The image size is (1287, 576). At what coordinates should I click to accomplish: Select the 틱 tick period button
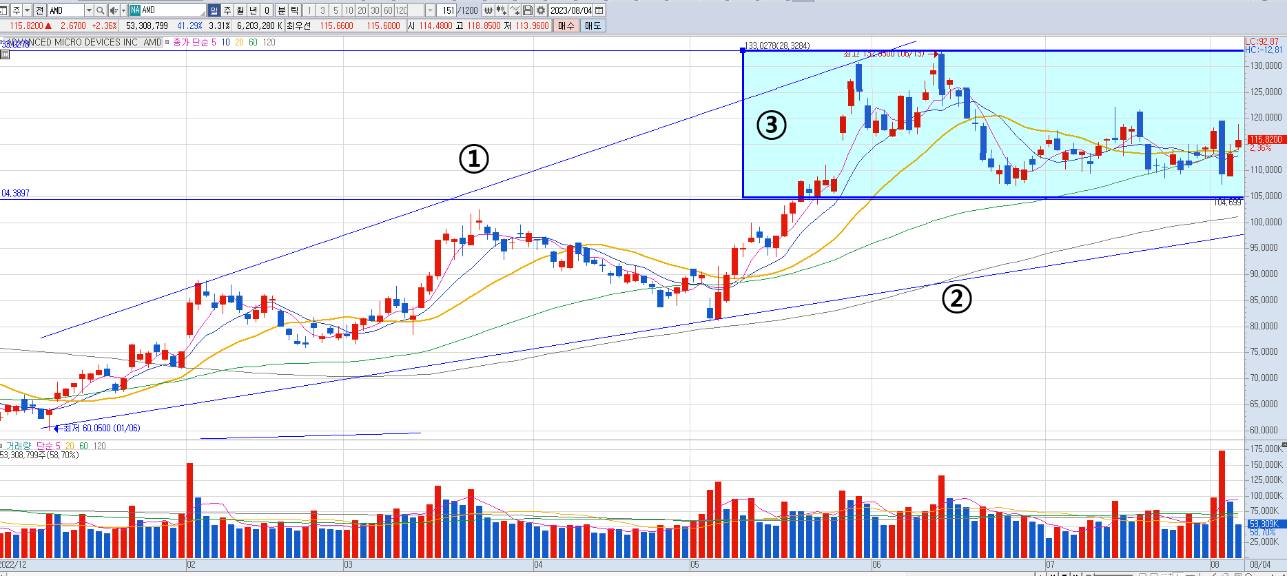[x=294, y=10]
